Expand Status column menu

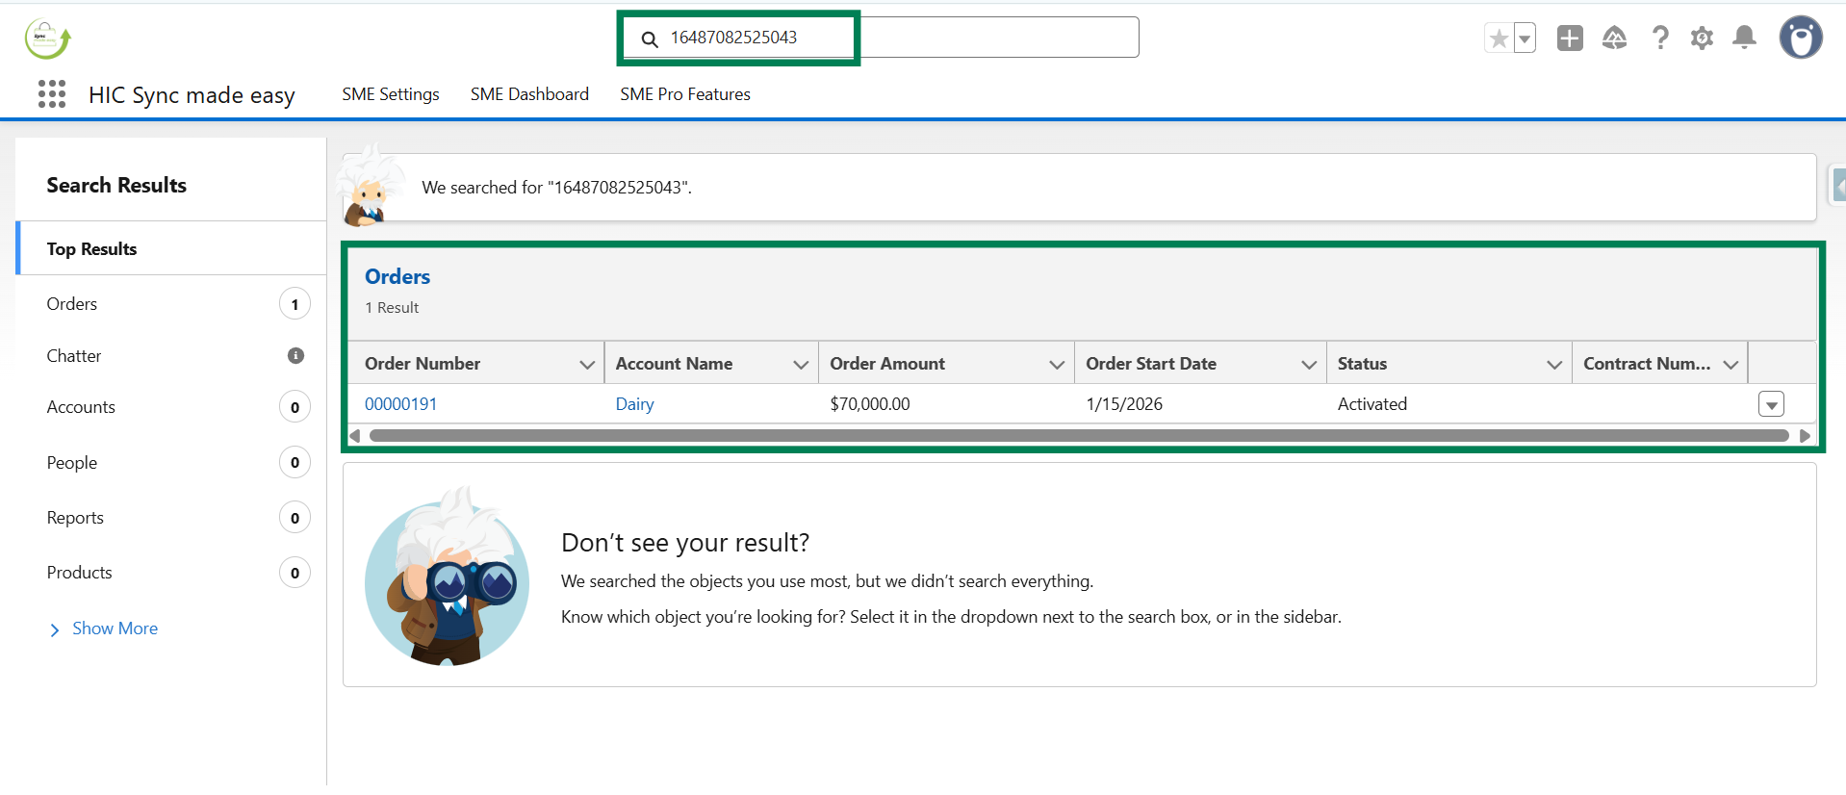tap(1553, 364)
